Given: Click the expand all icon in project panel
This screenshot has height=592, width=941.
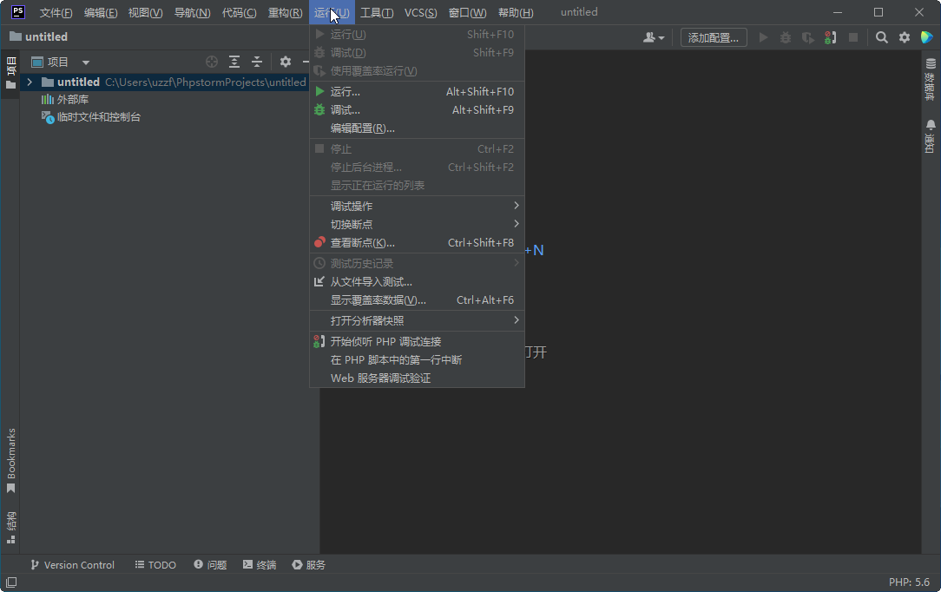Looking at the screenshot, I should [234, 62].
